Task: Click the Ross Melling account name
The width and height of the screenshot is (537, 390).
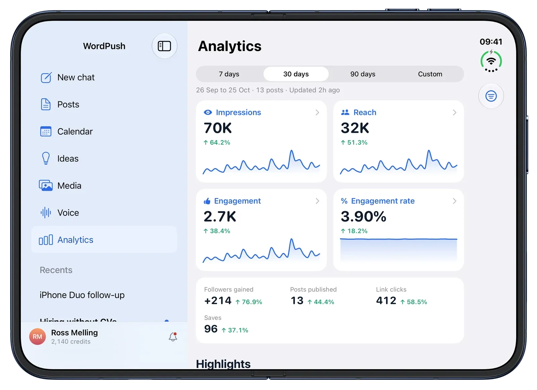Action: pyautogui.click(x=75, y=333)
